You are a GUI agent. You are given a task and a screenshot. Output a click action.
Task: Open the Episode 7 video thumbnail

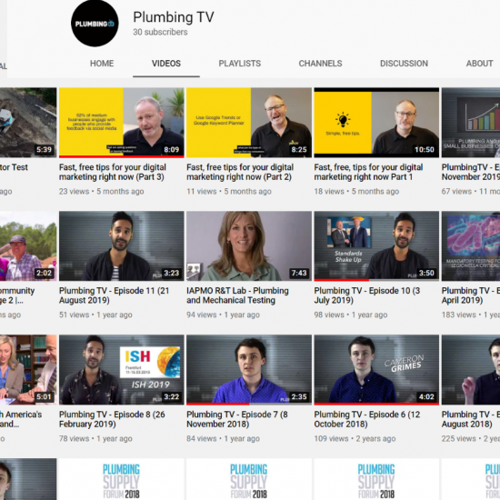pyautogui.click(x=249, y=370)
